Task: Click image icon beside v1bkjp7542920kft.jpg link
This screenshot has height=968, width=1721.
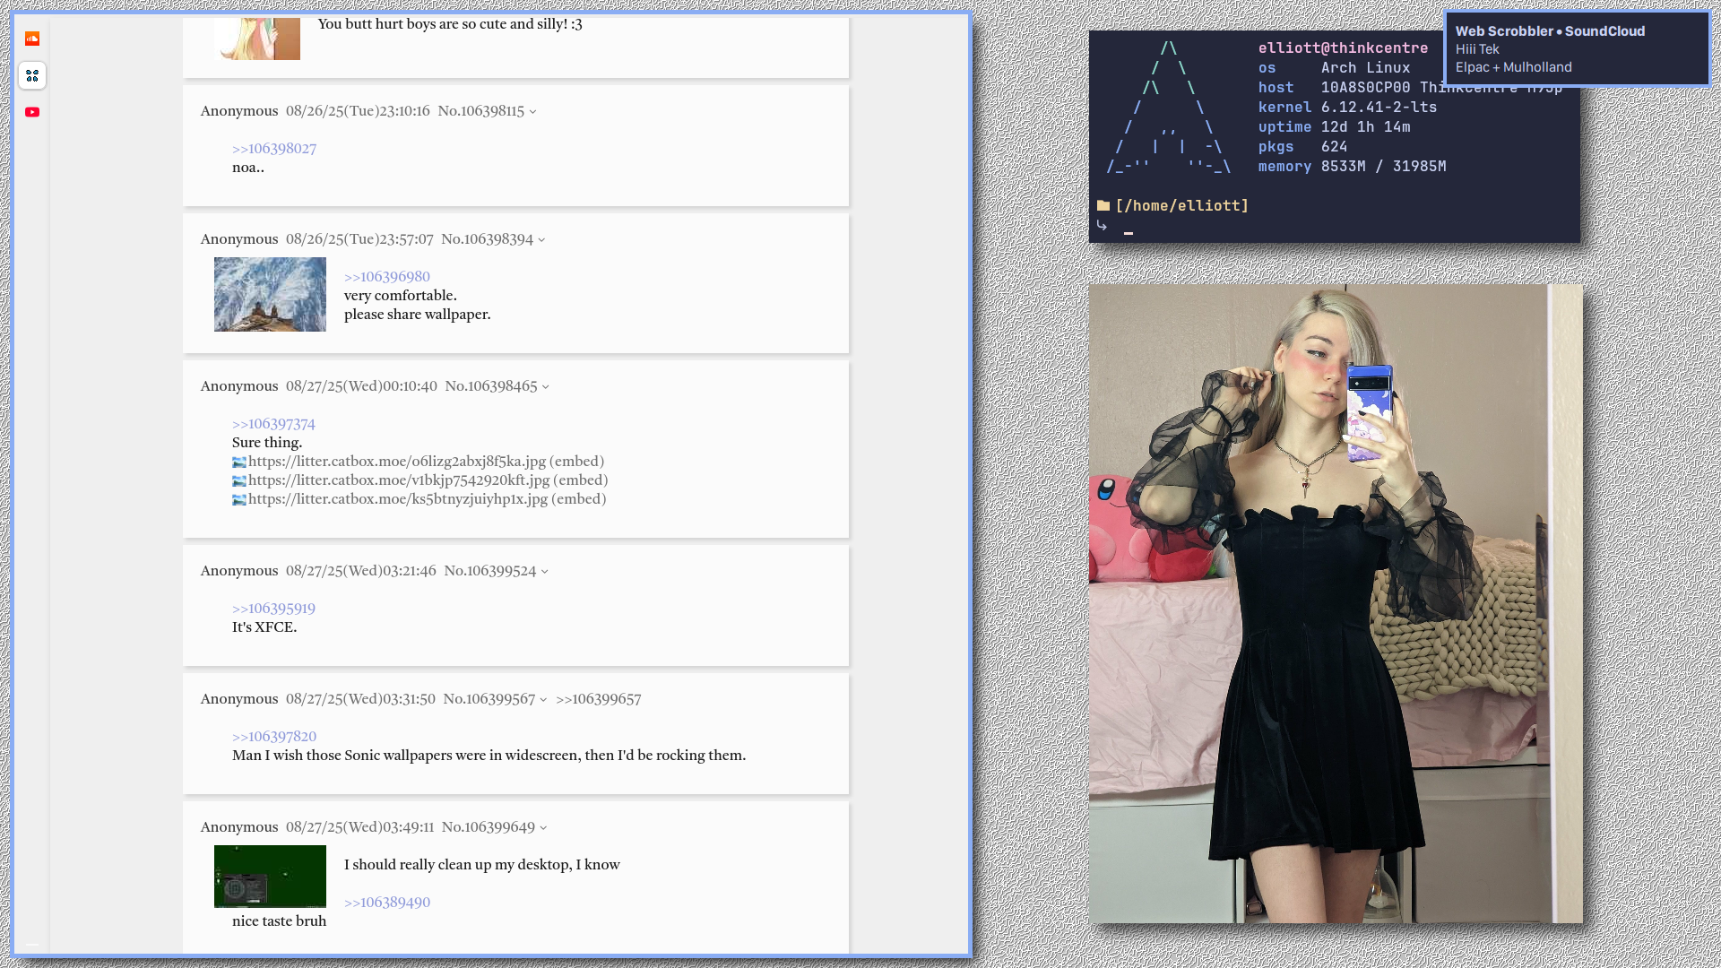Action: (x=238, y=481)
